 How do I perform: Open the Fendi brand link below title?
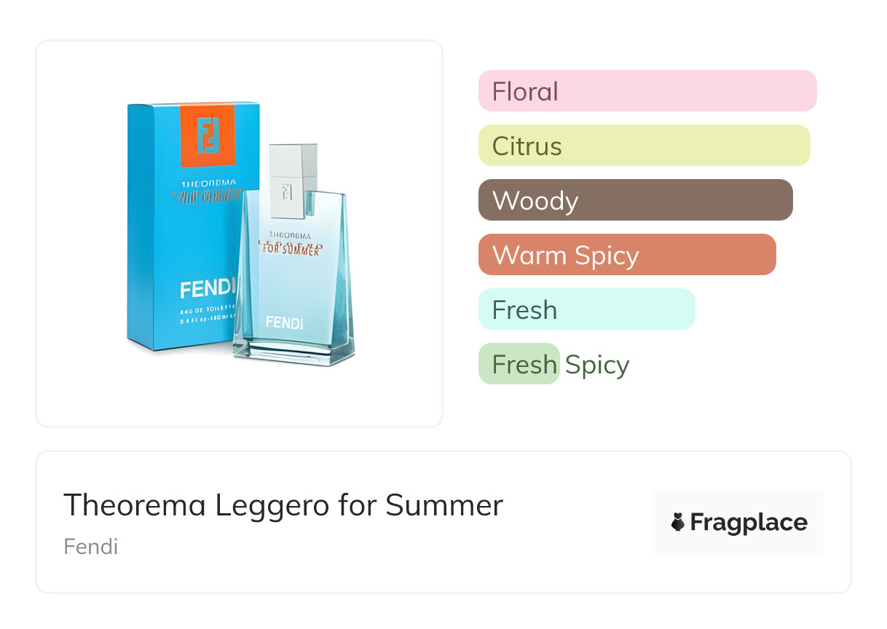tap(91, 547)
